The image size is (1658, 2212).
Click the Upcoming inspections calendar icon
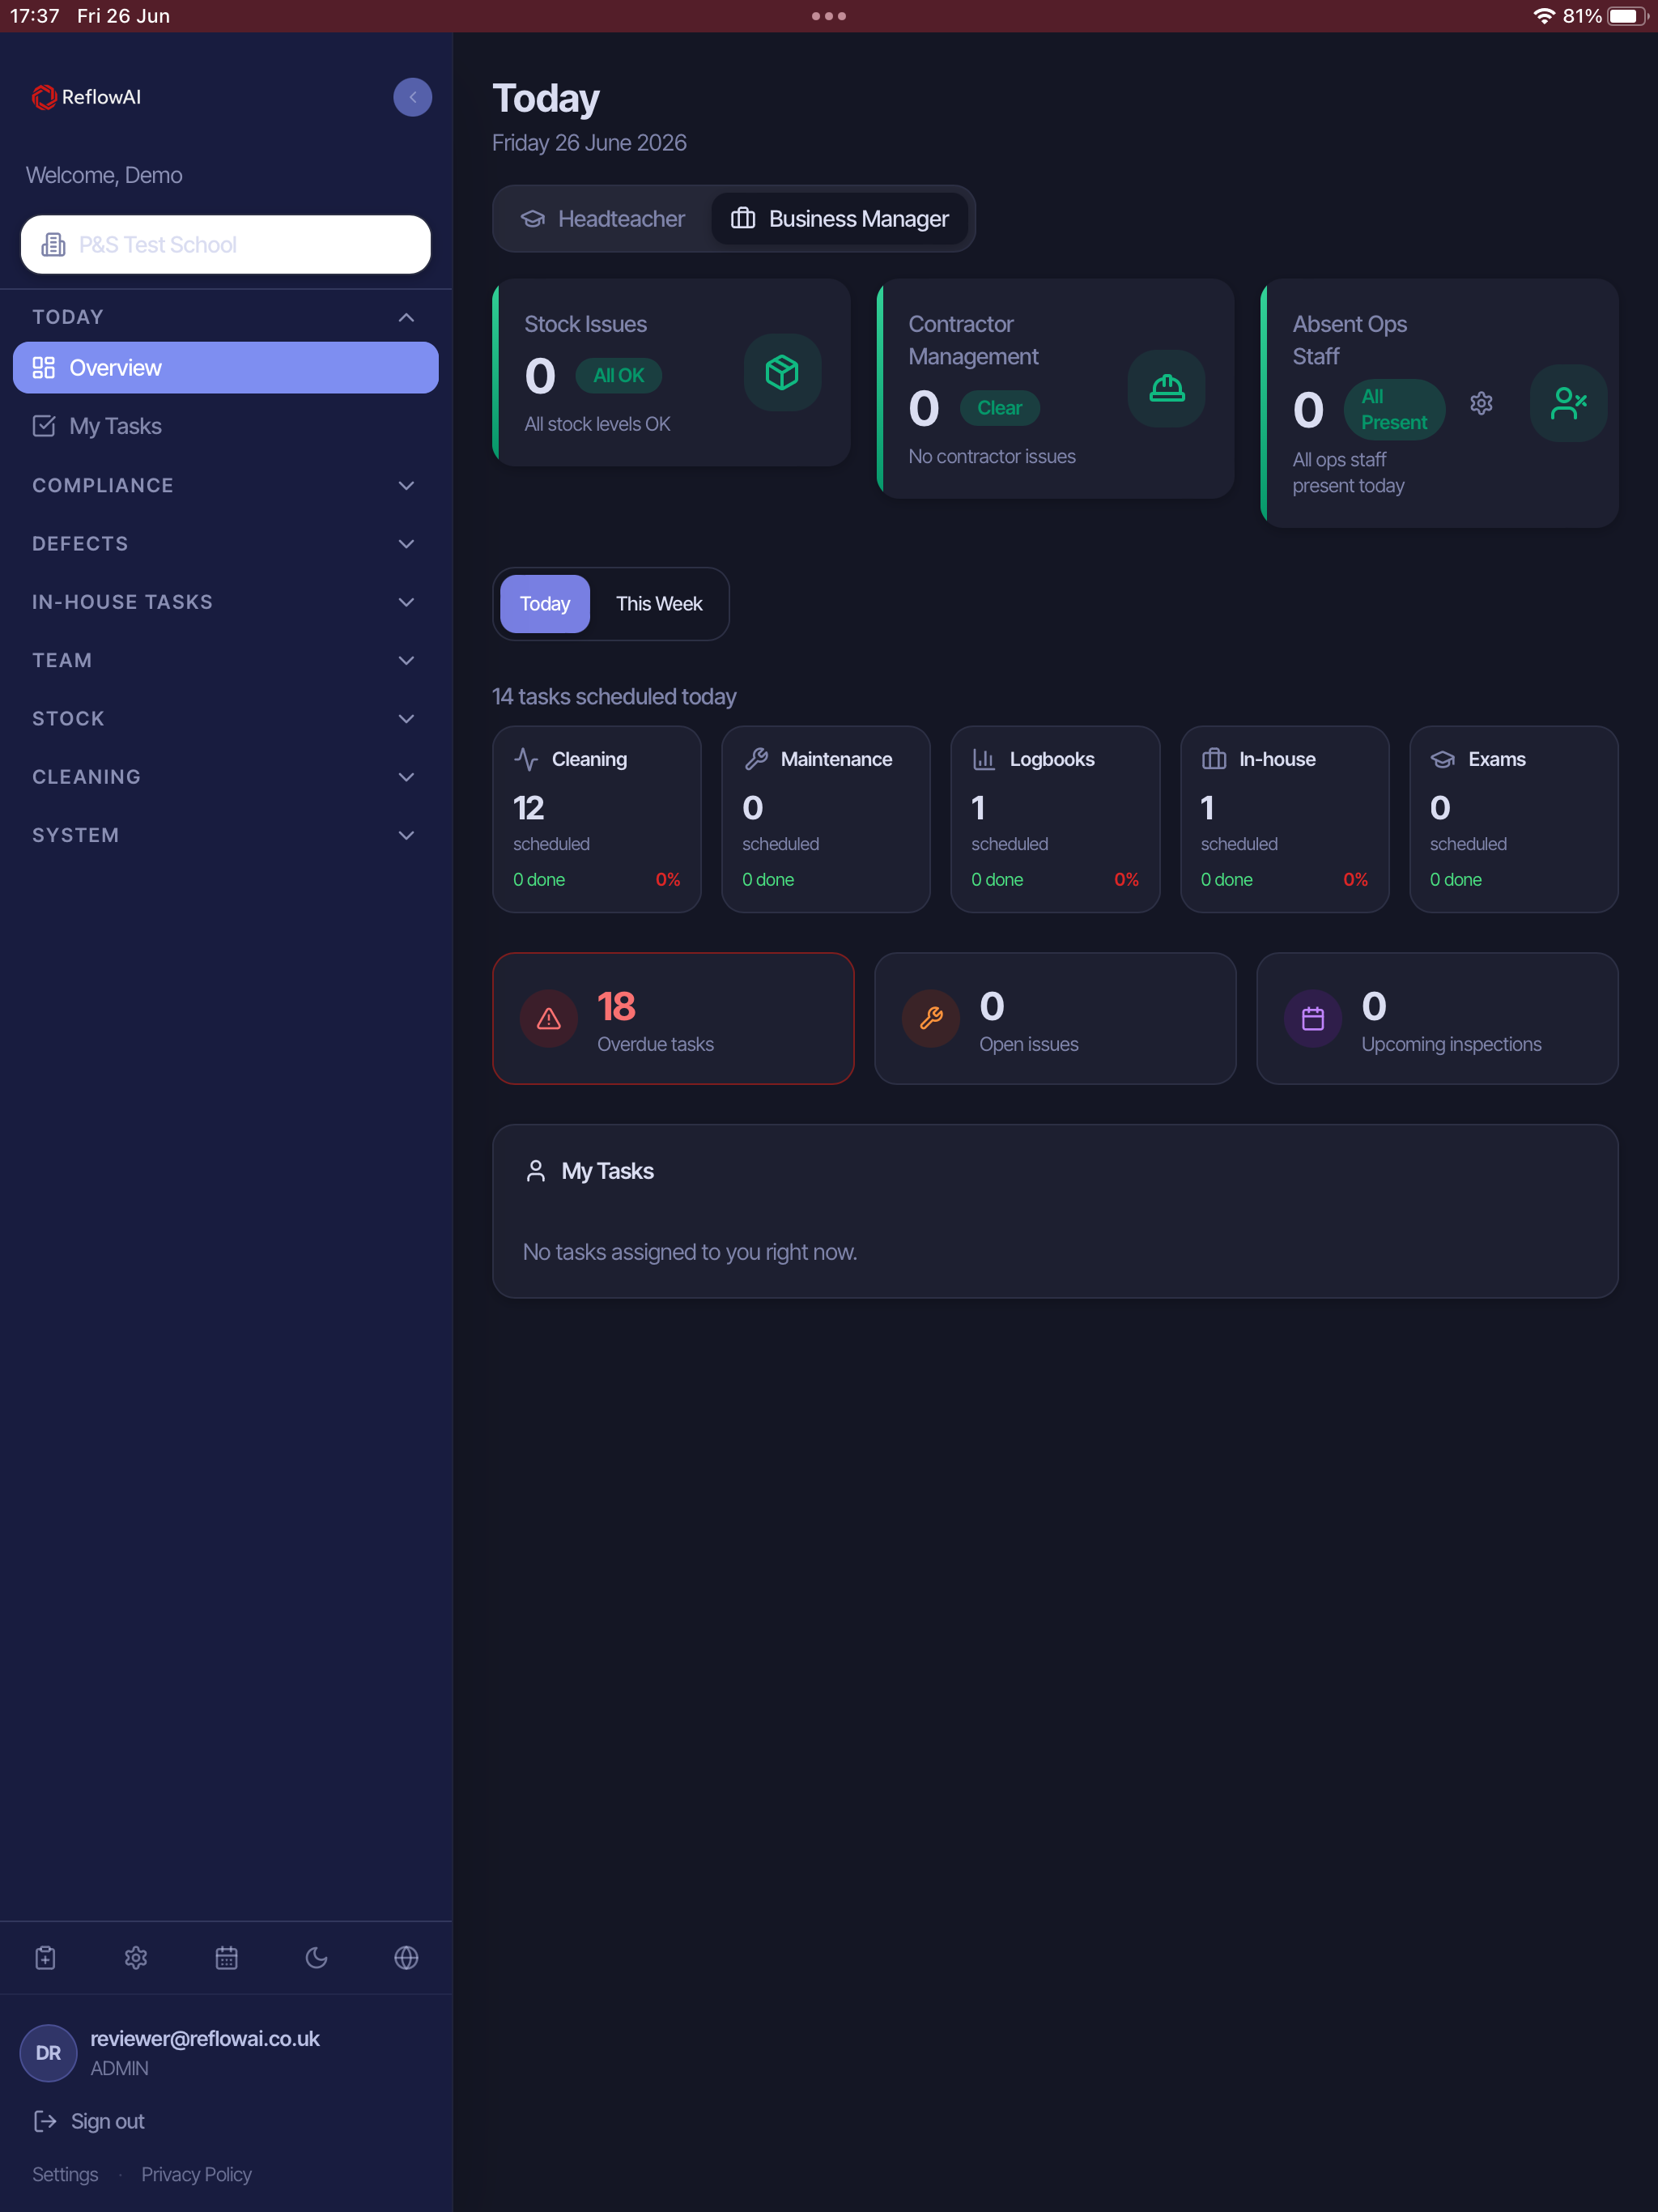pos(1313,1018)
